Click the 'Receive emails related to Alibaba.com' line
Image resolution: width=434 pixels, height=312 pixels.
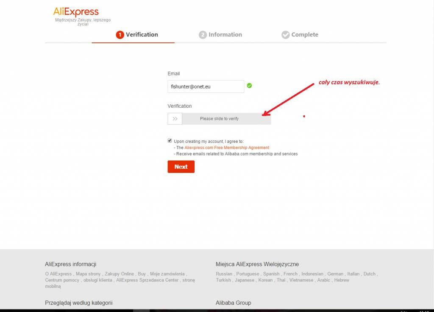(x=236, y=154)
